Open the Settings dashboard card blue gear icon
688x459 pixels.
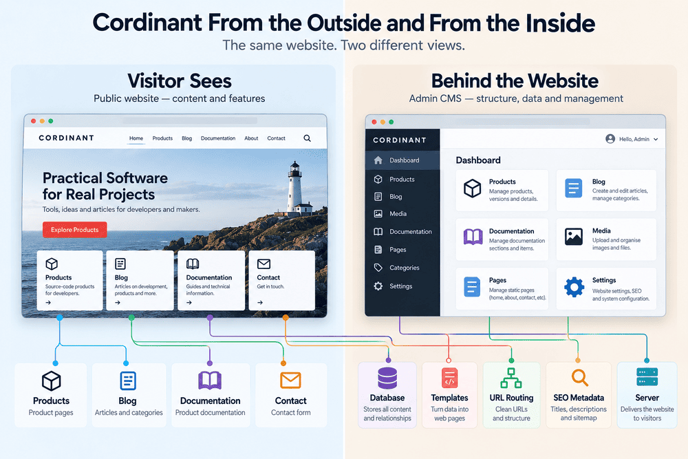(574, 287)
